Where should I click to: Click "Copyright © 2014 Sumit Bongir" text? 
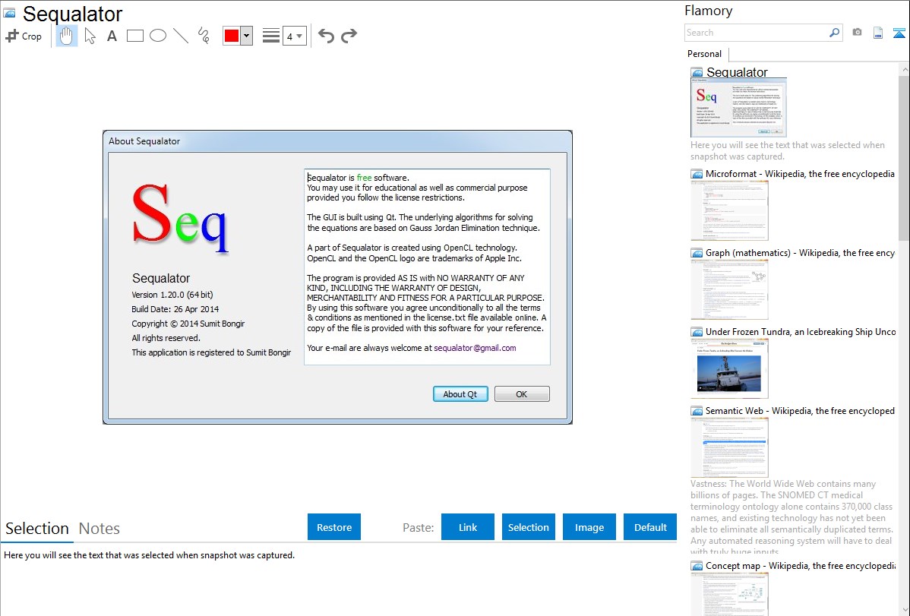[188, 324]
